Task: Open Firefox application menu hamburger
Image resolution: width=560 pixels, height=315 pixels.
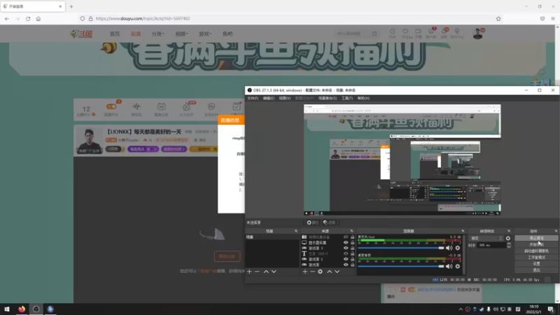Action: coord(553,19)
